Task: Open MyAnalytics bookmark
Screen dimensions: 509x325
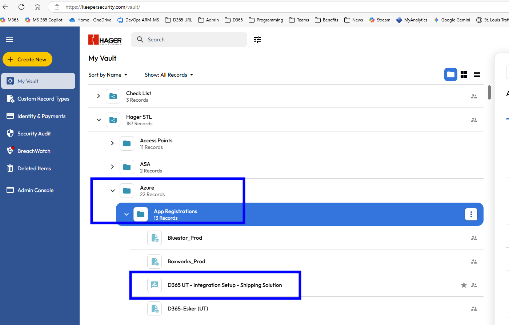Action: [x=412, y=20]
